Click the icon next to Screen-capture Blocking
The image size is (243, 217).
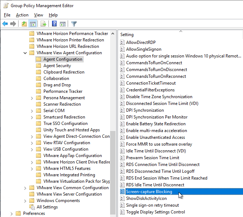123,192
